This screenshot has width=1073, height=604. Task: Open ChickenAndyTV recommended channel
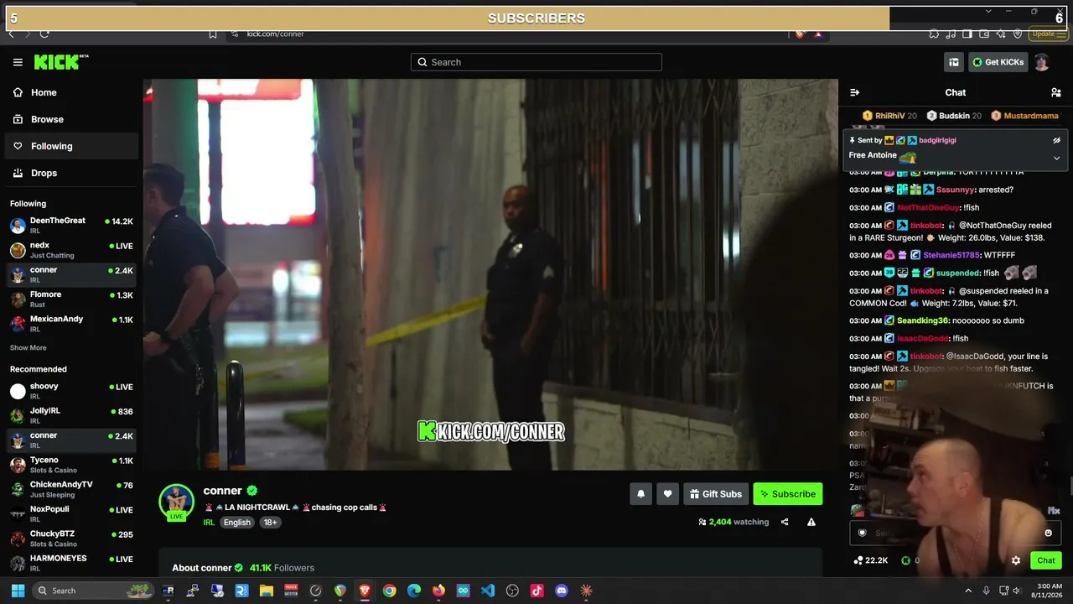click(x=70, y=489)
